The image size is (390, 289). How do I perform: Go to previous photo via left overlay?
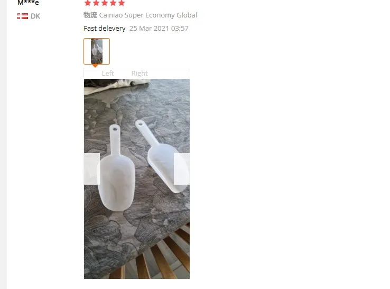point(92,169)
